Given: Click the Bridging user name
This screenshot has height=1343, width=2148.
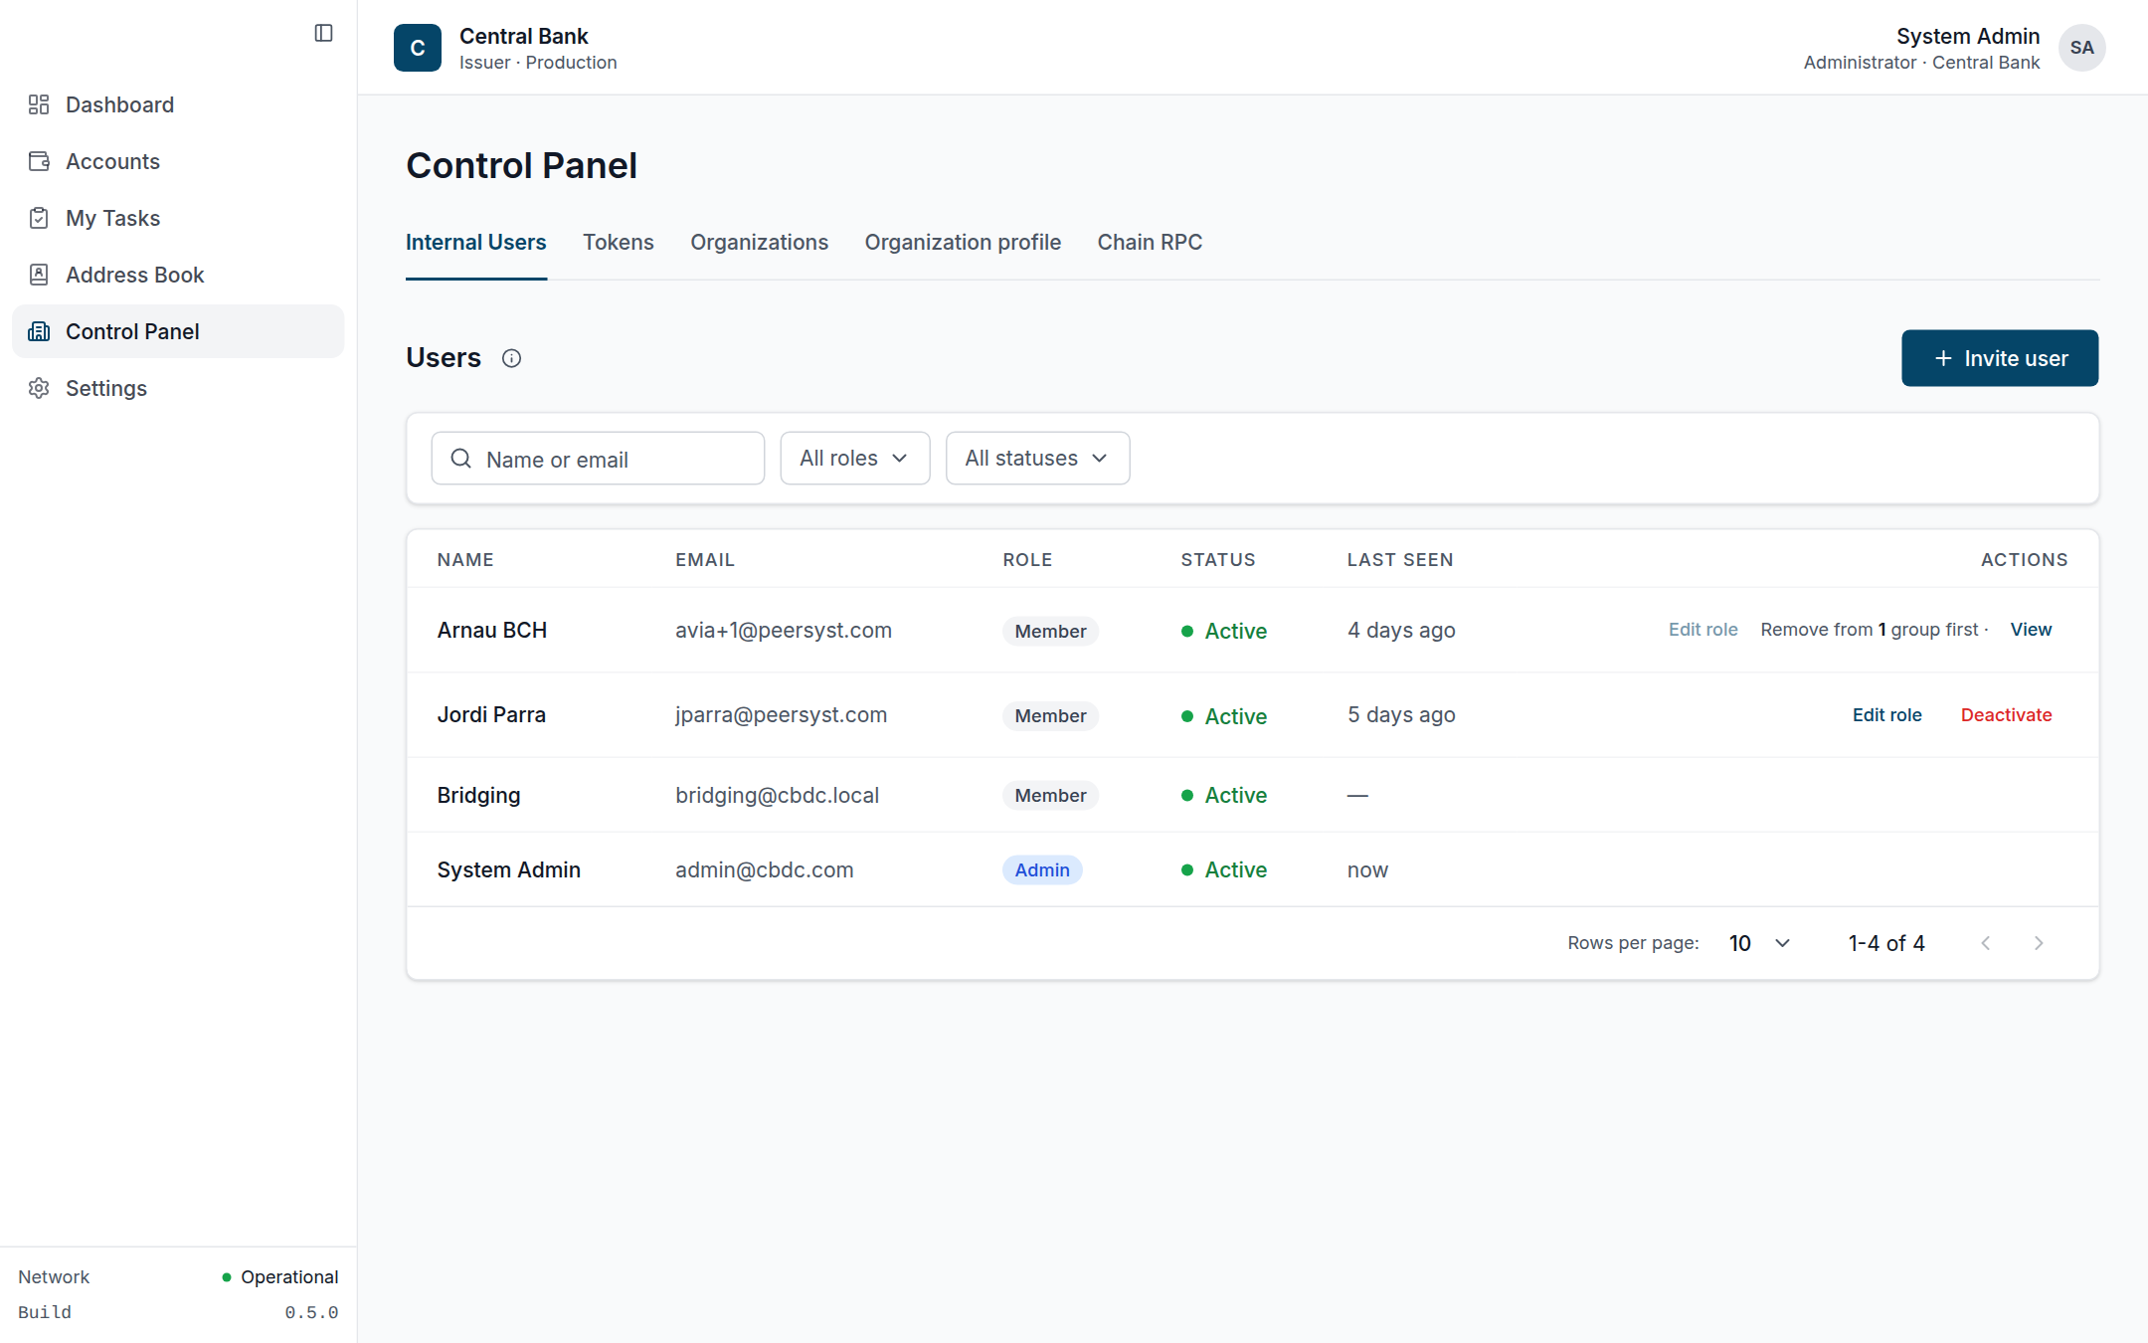Looking at the screenshot, I should point(478,795).
